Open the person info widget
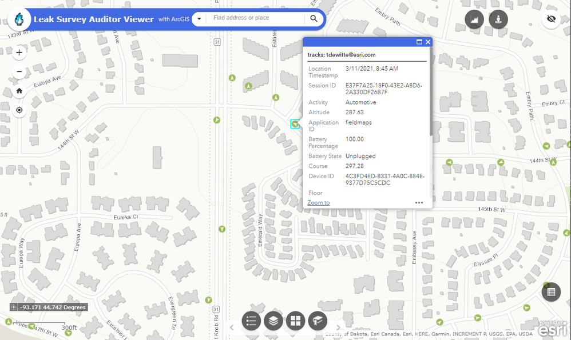The width and height of the screenshot is (571, 340). coord(498,19)
